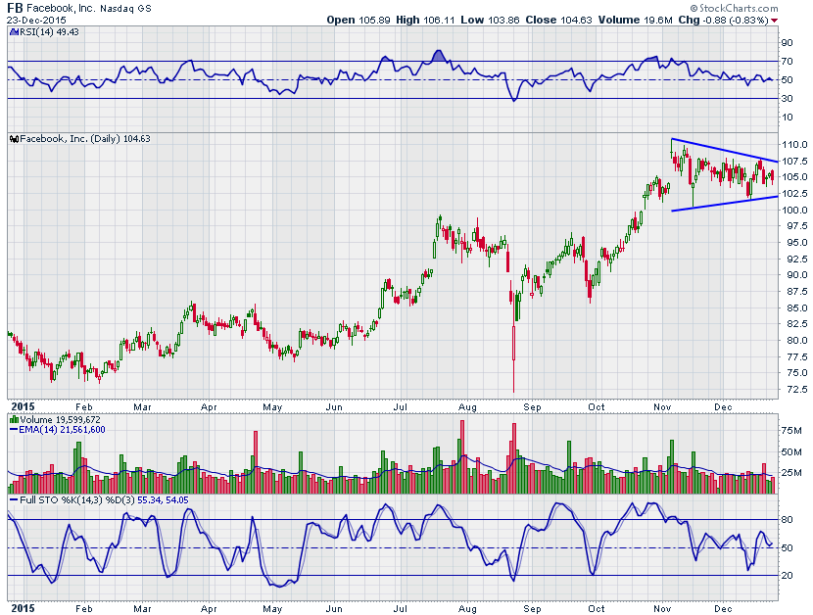Click the candlestick icon before Facebook, Inc. (Daily)
This screenshot has width=813, height=615.
tap(15, 139)
